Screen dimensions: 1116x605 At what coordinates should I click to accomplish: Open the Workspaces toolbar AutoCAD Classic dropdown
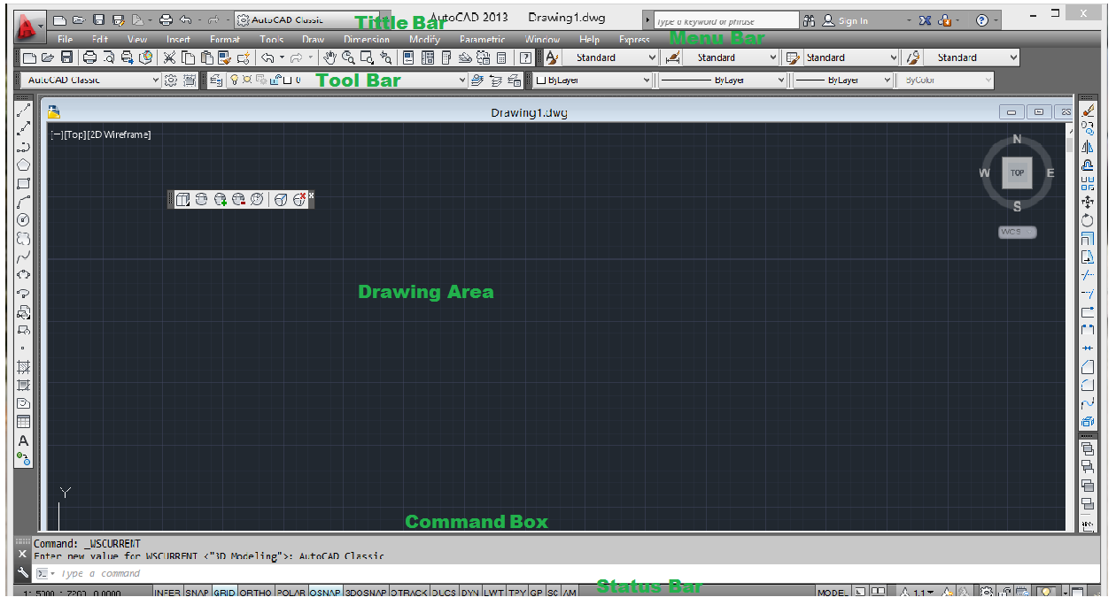click(x=91, y=80)
